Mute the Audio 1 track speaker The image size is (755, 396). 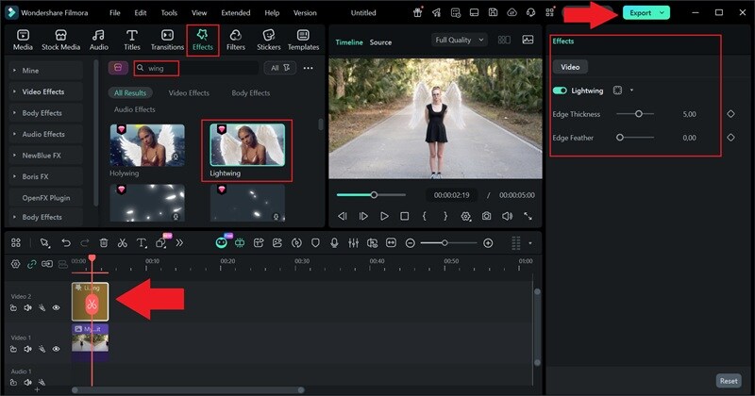[x=27, y=383]
